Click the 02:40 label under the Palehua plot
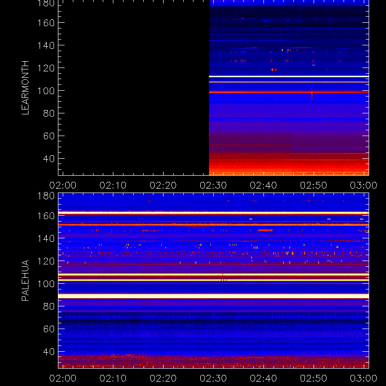 (x=263, y=378)
